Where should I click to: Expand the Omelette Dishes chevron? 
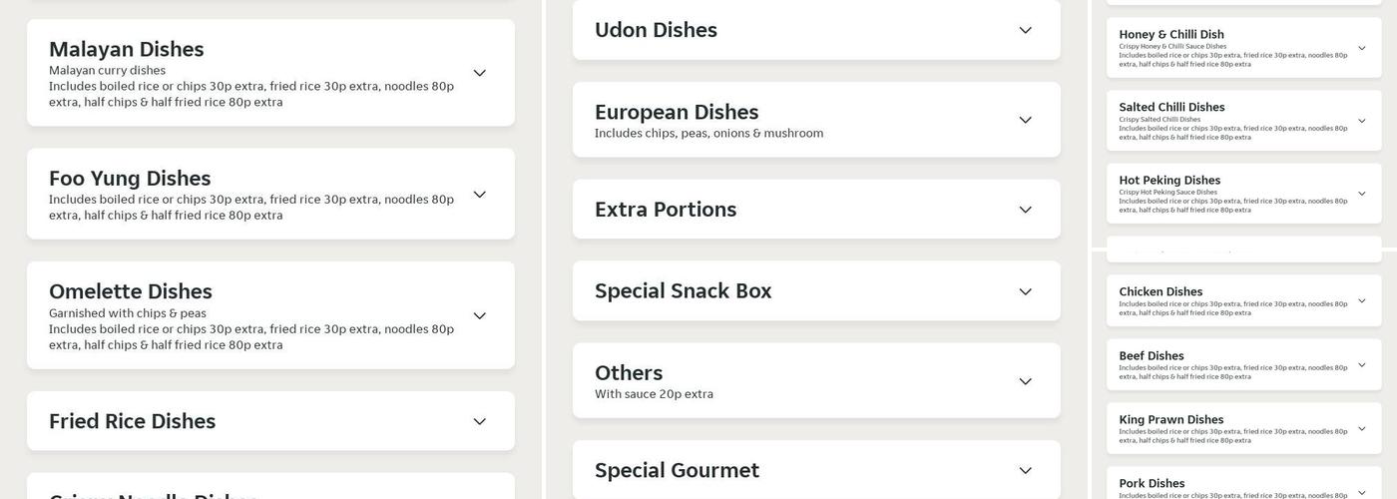point(480,316)
